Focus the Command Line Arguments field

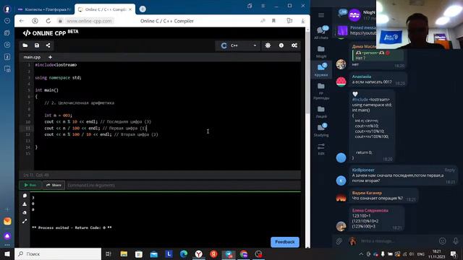coord(183,185)
